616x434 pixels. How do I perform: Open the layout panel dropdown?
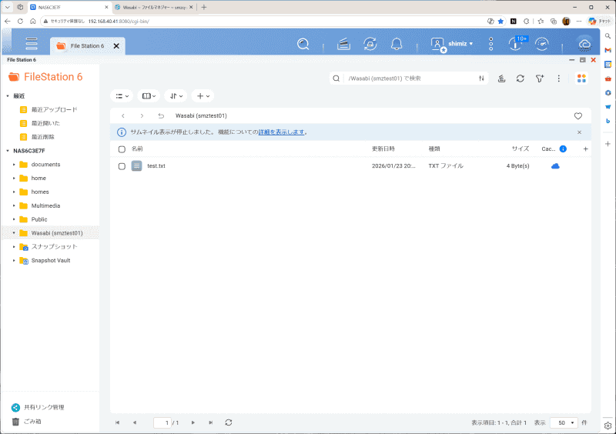click(x=149, y=96)
